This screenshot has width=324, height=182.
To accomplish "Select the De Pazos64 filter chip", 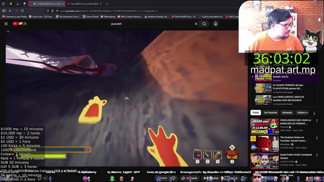I will (271, 113).
